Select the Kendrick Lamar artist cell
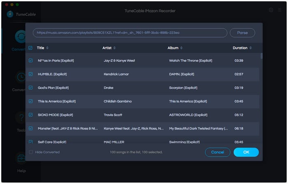Image resolution: width=288 pixels, height=184 pixels. (x=116, y=74)
